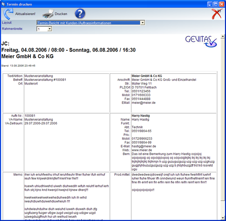Click 'Technik' in the Abt. row
This screenshot has width=226, height=221.
coord(137,127)
